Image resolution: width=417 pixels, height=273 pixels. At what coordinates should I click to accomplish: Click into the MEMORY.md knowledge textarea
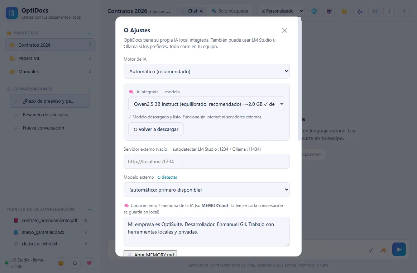207,231
